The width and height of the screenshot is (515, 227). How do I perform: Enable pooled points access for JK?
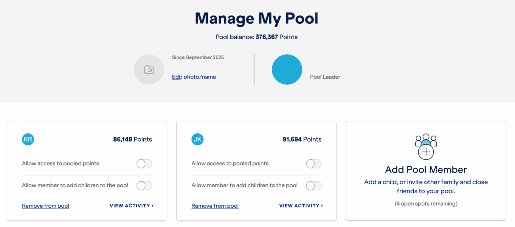tap(313, 164)
